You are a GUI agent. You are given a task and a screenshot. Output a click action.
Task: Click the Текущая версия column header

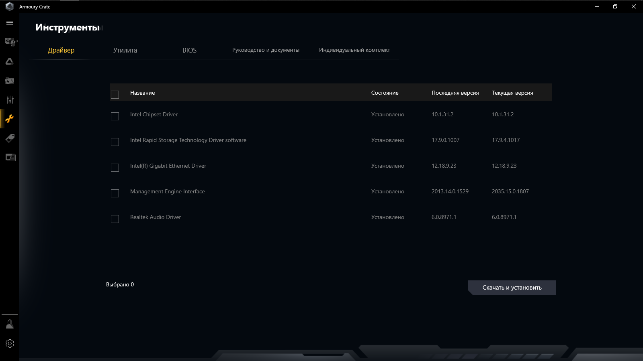[512, 93]
